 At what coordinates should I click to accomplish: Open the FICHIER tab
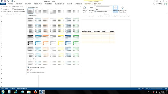coord(3,4)
